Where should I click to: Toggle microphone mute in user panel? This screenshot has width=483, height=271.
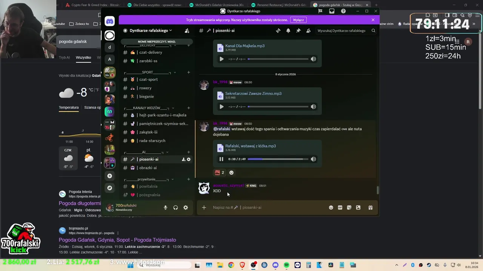165,207
